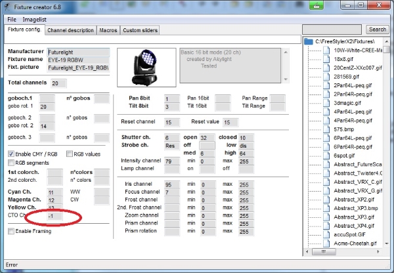Select 575.bmp in the image list
The image size is (394, 273).
point(344,130)
